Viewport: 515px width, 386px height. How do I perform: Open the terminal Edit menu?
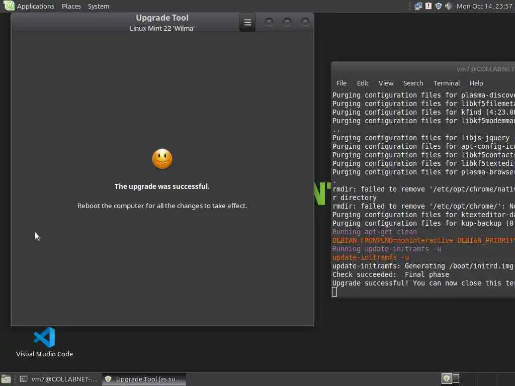[x=363, y=83]
